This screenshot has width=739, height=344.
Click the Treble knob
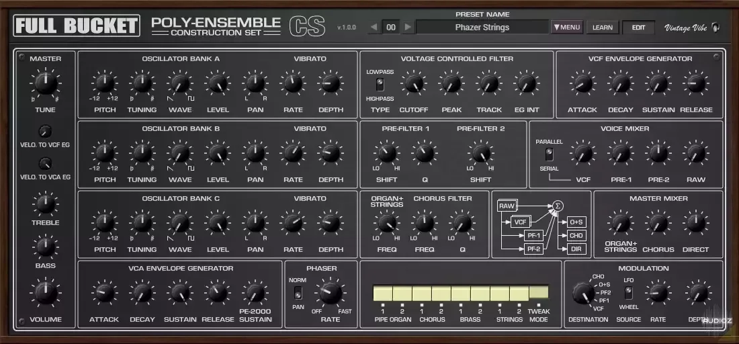click(x=46, y=204)
